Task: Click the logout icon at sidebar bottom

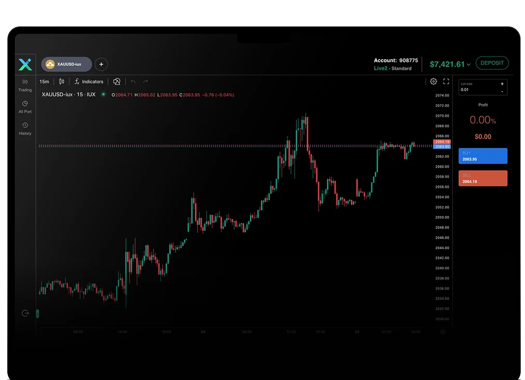Action: (25, 313)
